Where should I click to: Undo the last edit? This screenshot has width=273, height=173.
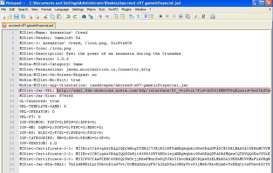click(x=68, y=16)
